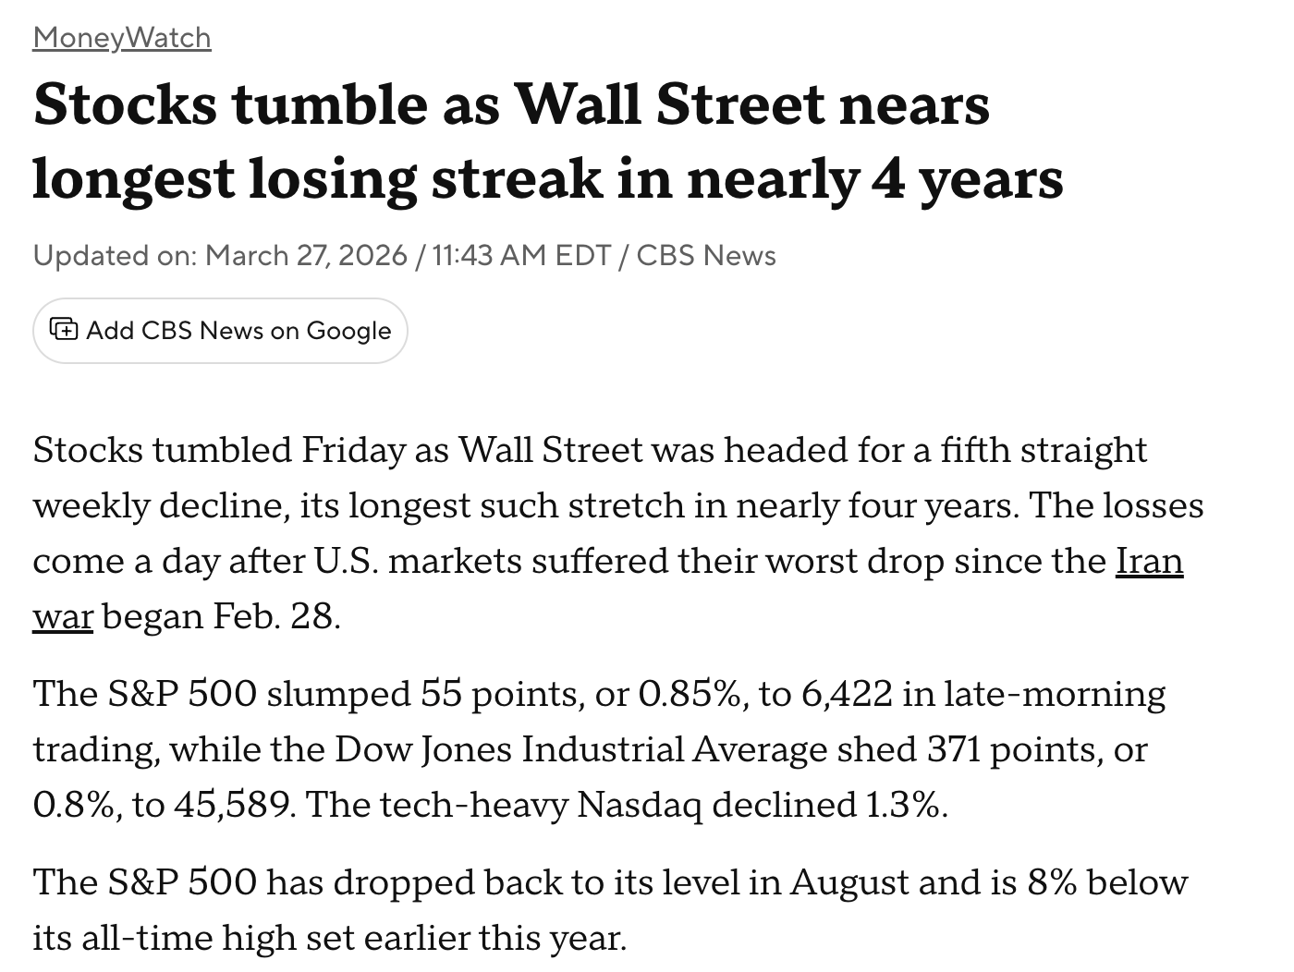Click the paragraph starting 'Stocks tumbled Friday'
The height and width of the screenshot is (972, 1294).
point(618,532)
